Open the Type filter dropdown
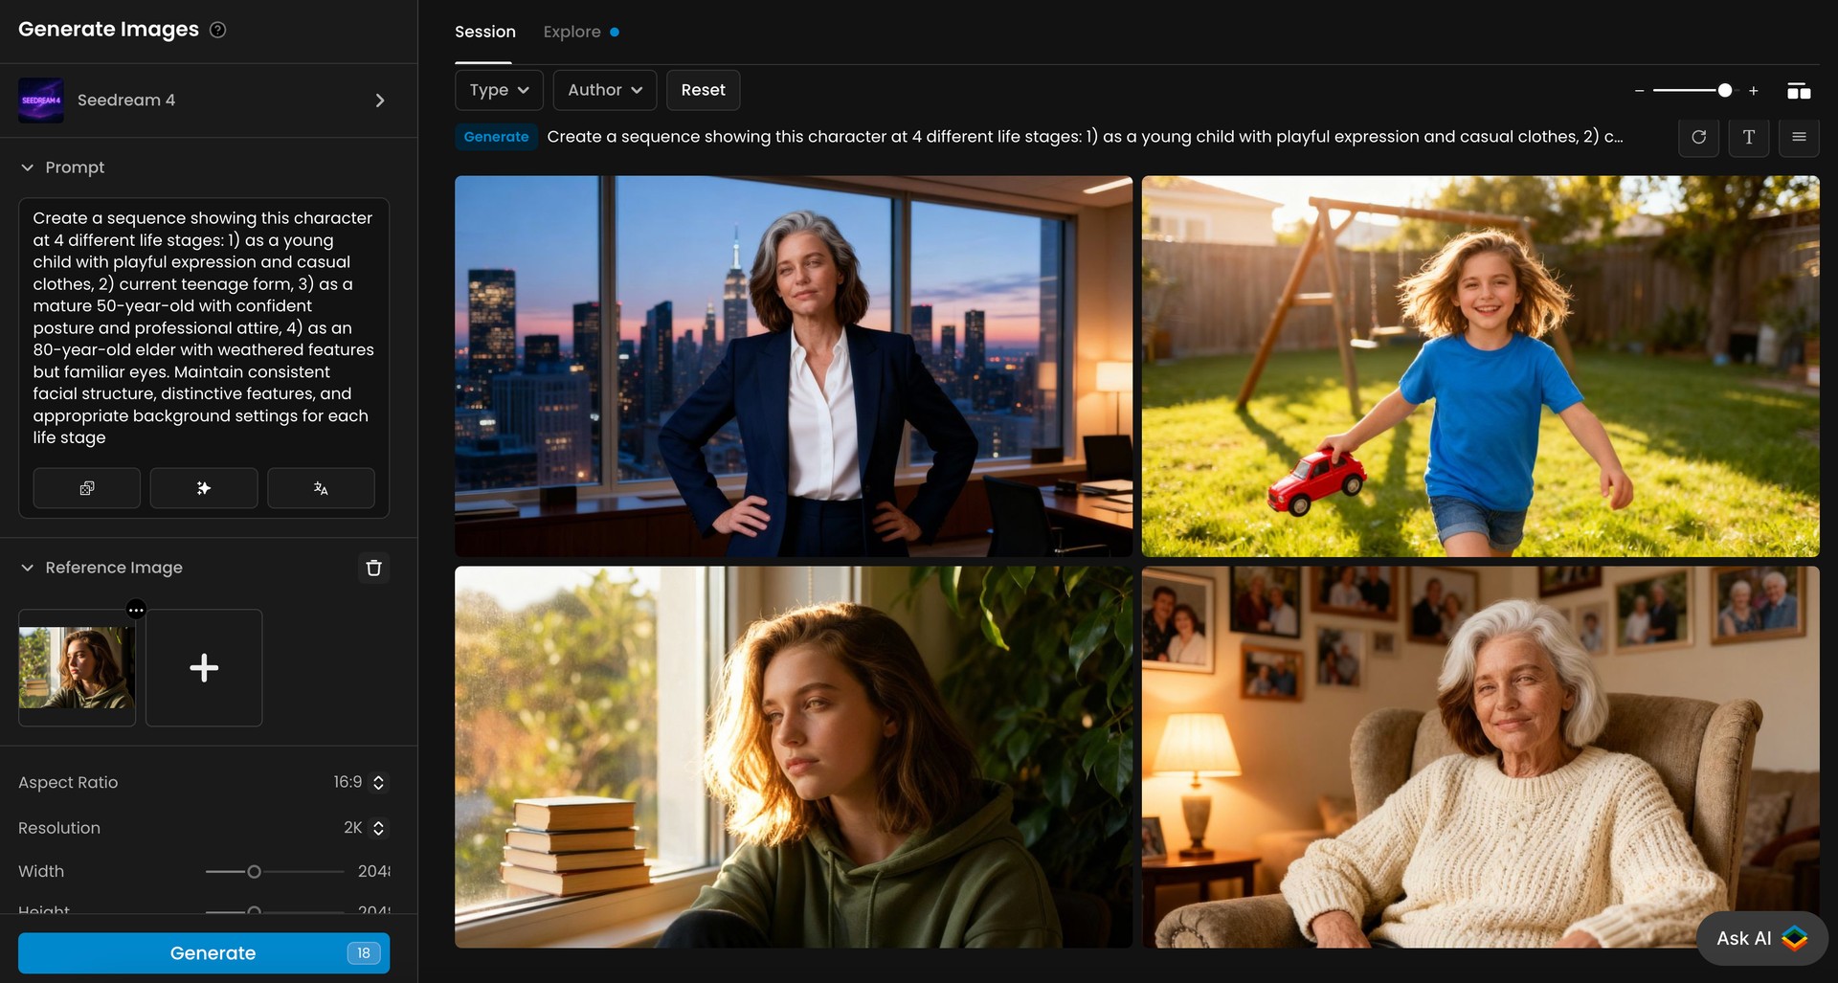1838x983 pixels. pos(499,90)
